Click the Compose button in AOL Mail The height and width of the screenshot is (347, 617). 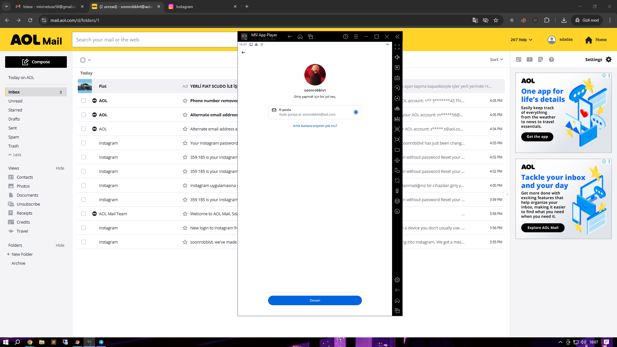click(x=36, y=62)
